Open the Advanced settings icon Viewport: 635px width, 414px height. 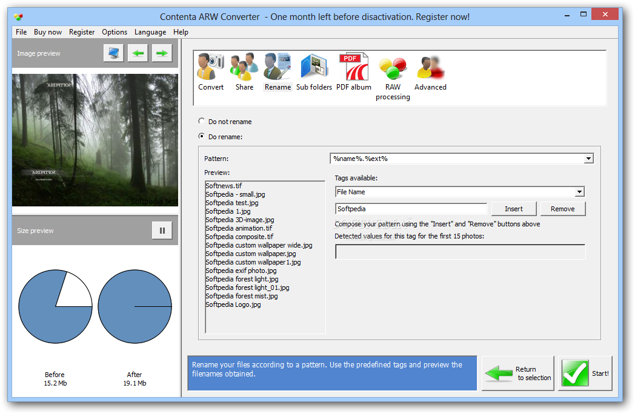click(x=430, y=72)
